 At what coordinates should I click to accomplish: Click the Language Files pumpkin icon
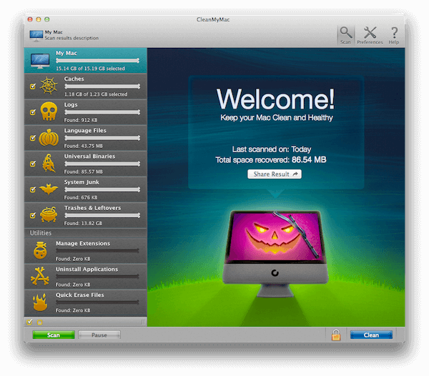49,137
